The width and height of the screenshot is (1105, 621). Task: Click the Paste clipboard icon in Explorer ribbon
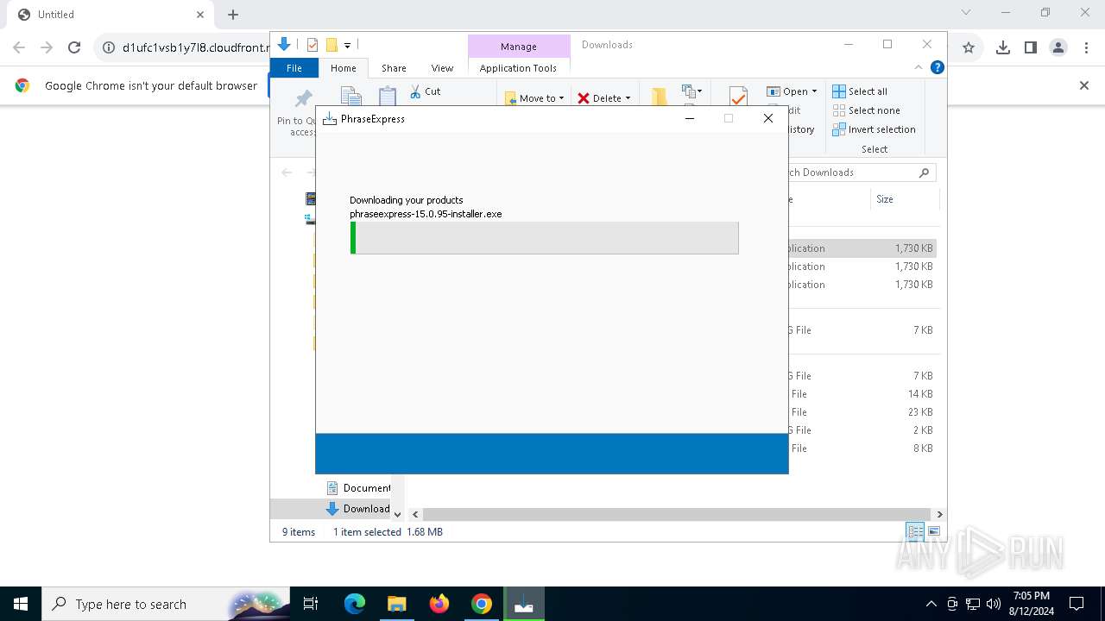pos(388,97)
